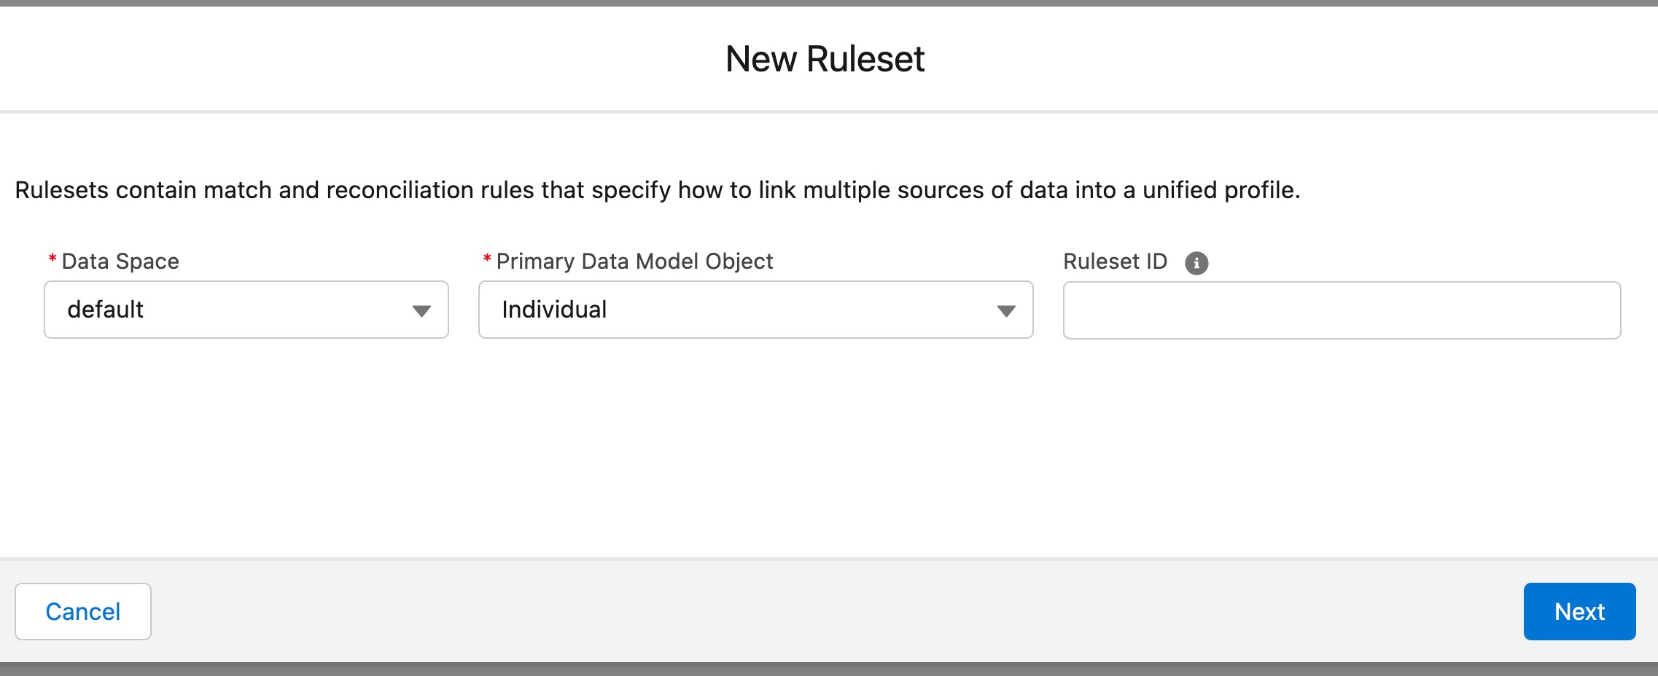The width and height of the screenshot is (1658, 676).
Task: Expand the Primary Data Model Object picklist
Action: click(756, 310)
